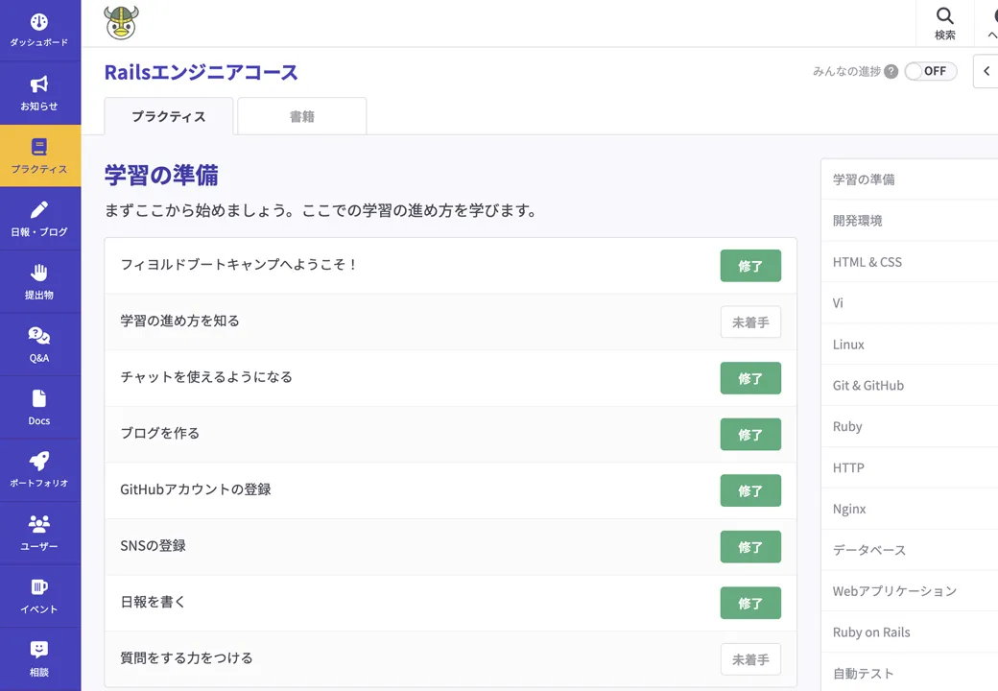Open practice 質問をする力をつける
The image size is (998, 691).
pos(186,658)
